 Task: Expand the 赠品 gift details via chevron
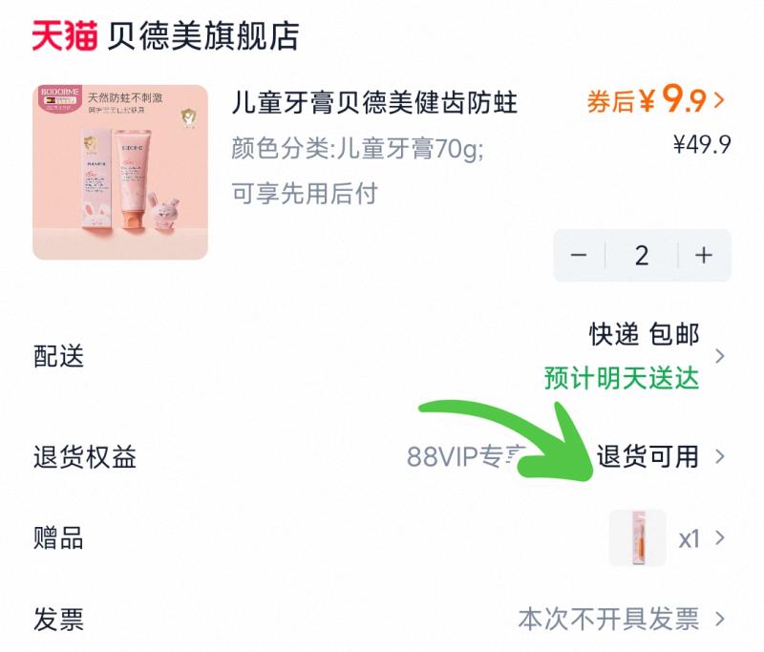pos(721,538)
